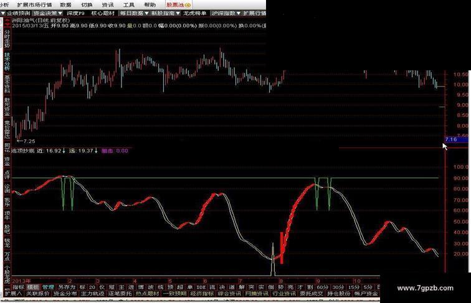Image resolution: width=471 pixels, height=303 pixels.
Task: Open the 工具 menu
Action: click(x=129, y=5)
